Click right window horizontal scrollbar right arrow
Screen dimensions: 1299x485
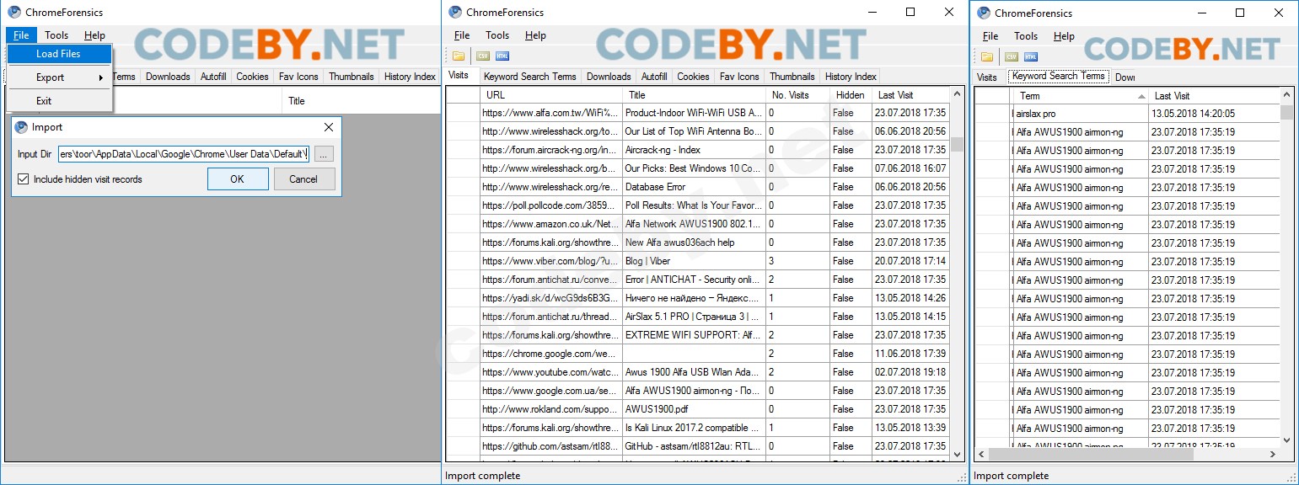point(1273,454)
